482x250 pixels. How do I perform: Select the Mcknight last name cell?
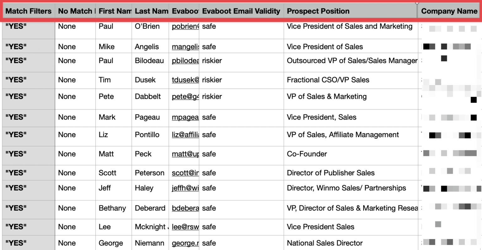click(x=150, y=227)
